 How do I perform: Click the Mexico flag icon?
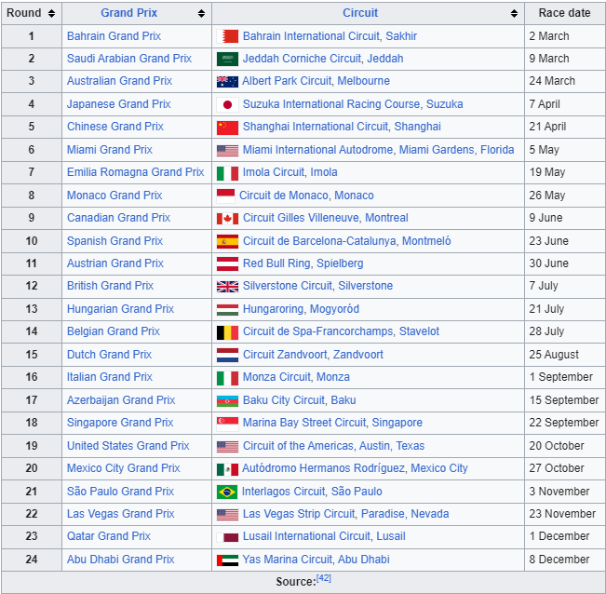point(227,469)
